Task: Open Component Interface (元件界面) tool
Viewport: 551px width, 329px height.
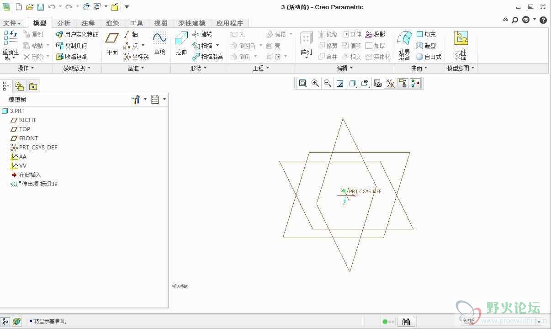Action: pyautogui.click(x=461, y=46)
